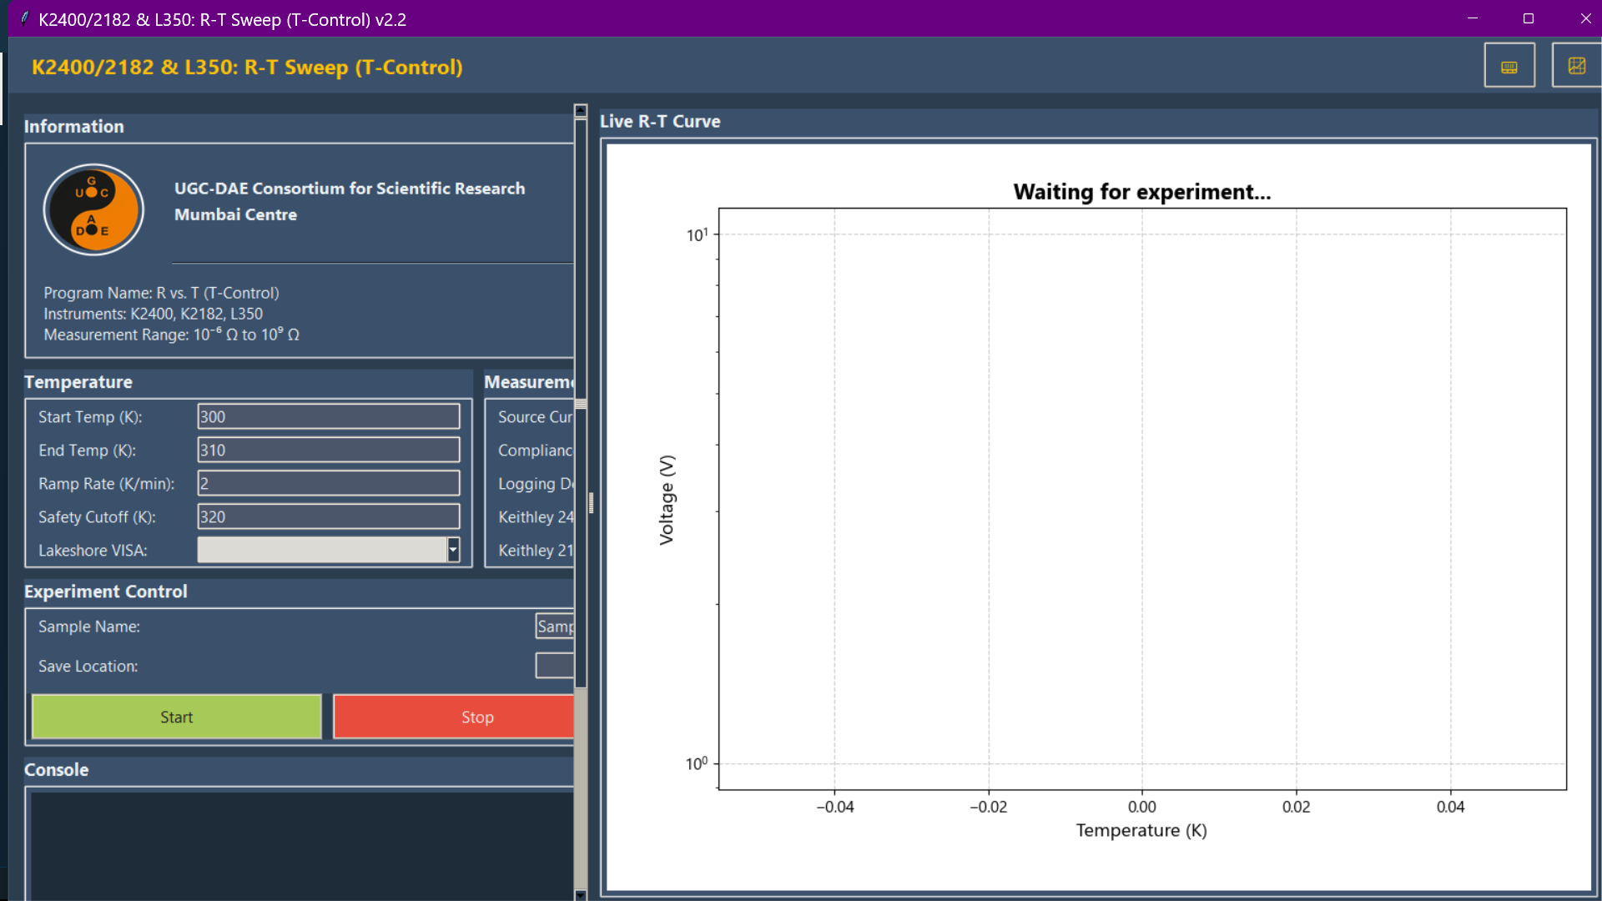Image resolution: width=1602 pixels, height=901 pixels.
Task: Maximize the application window
Action: coord(1528,18)
